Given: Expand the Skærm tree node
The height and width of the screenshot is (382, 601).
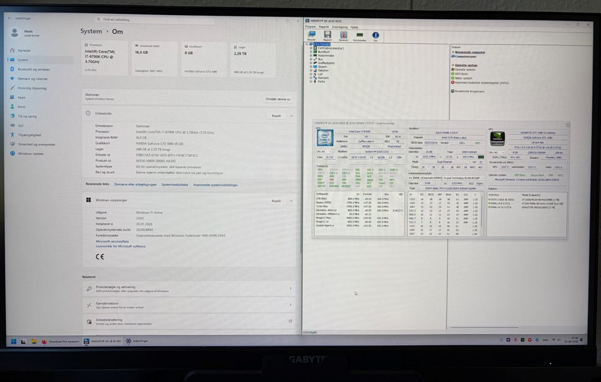Looking at the screenshot, I should click(x=311, y=67).
